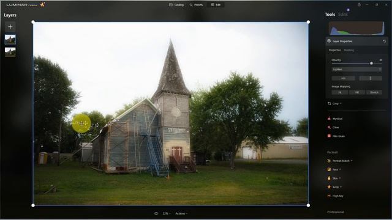This screenshot has height=220, width=392.
Task: Click the Fill image mapping button
Action: [x=357, y=92]
